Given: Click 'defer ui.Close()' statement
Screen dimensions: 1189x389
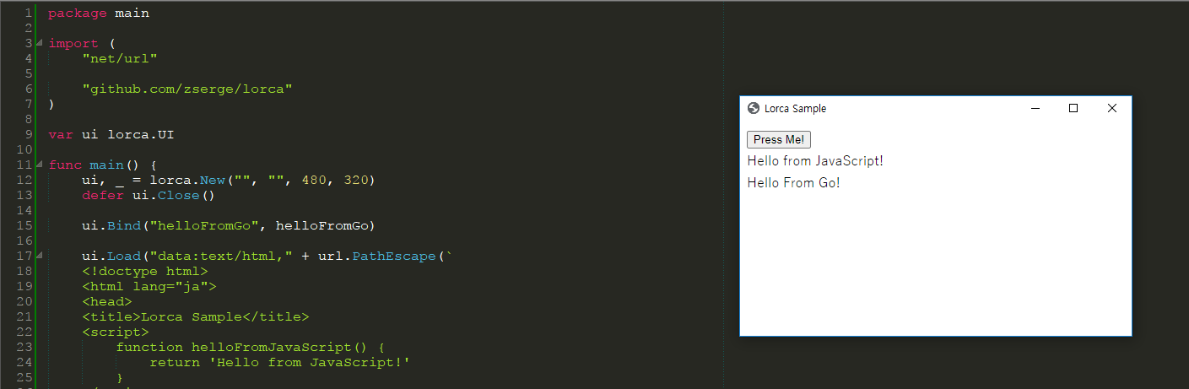Looking at the screenshot, I should click(x=149, y=195).
